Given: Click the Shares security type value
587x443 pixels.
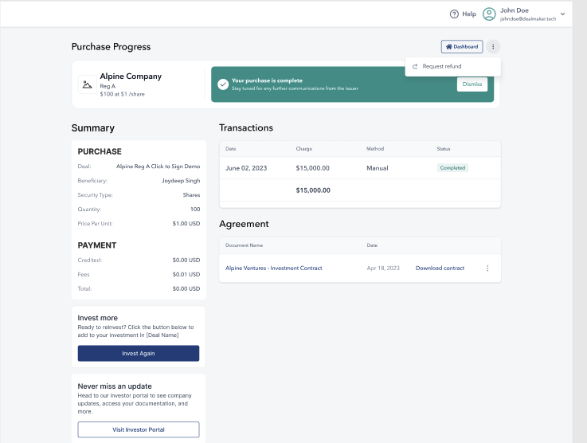Looking at the screenshot, I should pos(191,195).
